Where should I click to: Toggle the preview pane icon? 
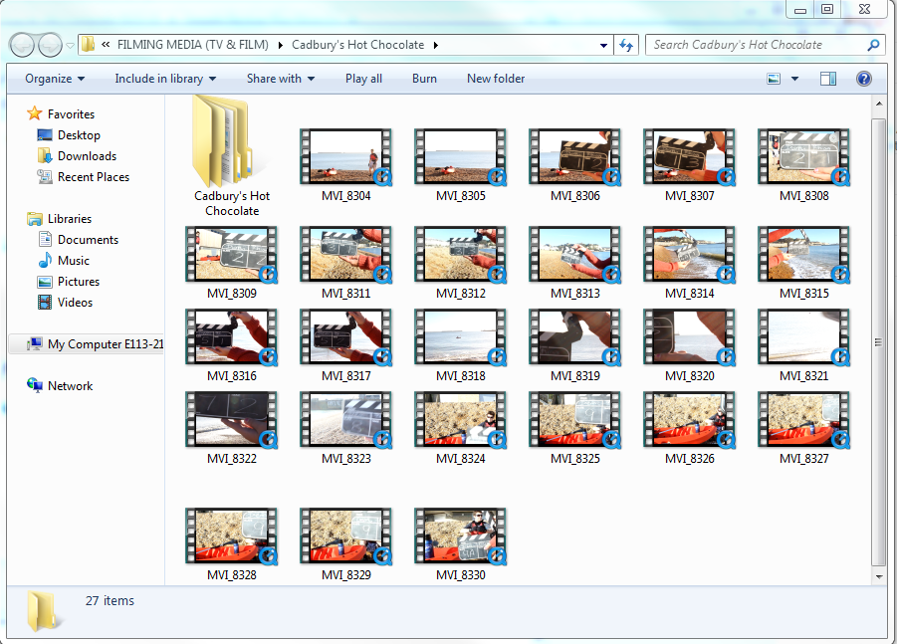click(x=827, y=79)
